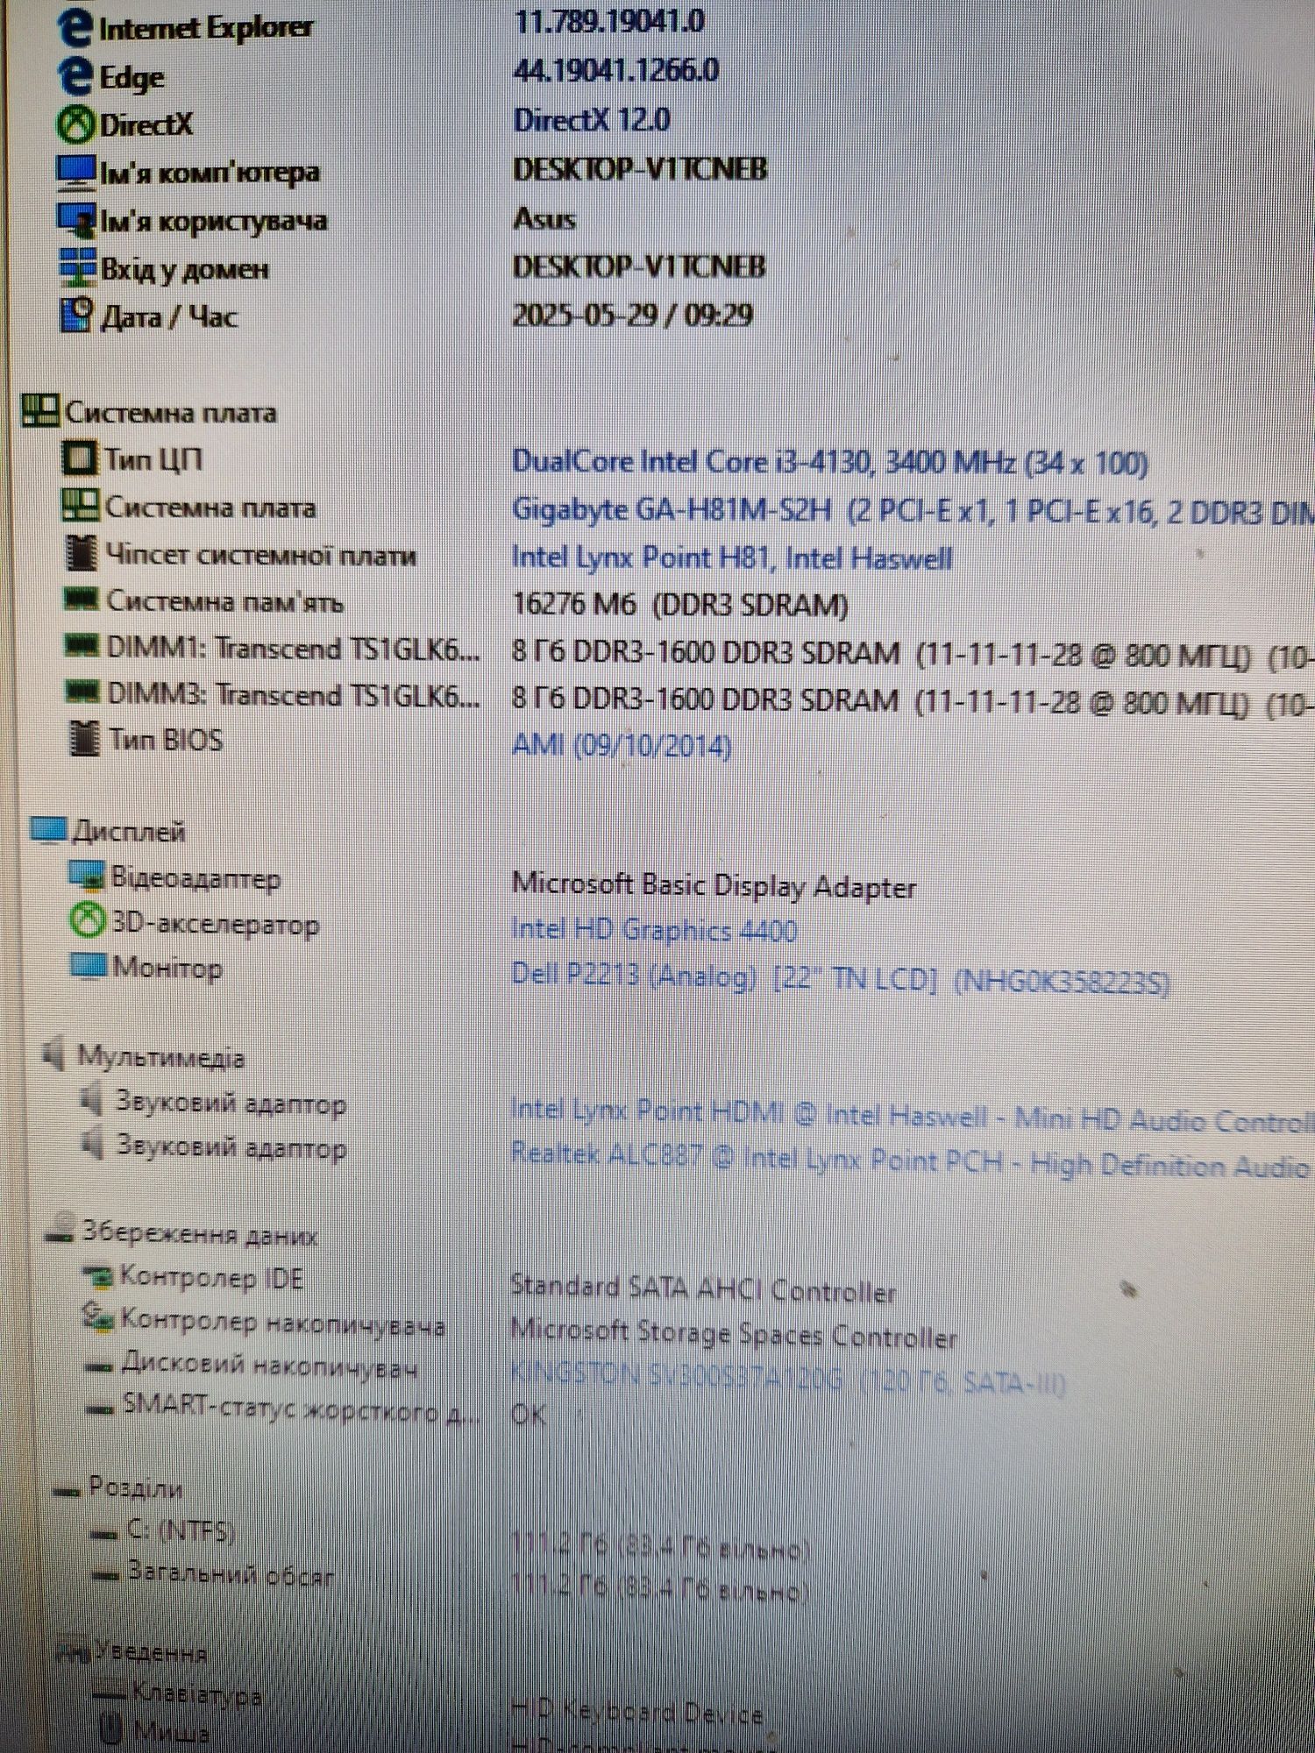The image size is (1315, 1753).
Task: Select the Миша row label
Action: [x=172, y=1732]
